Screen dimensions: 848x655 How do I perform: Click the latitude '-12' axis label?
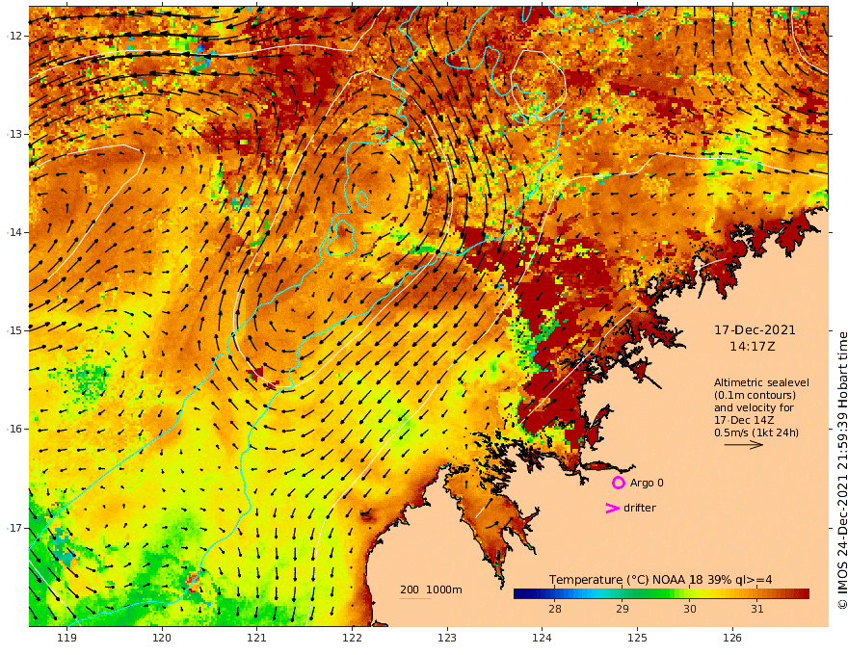point(14,36)
